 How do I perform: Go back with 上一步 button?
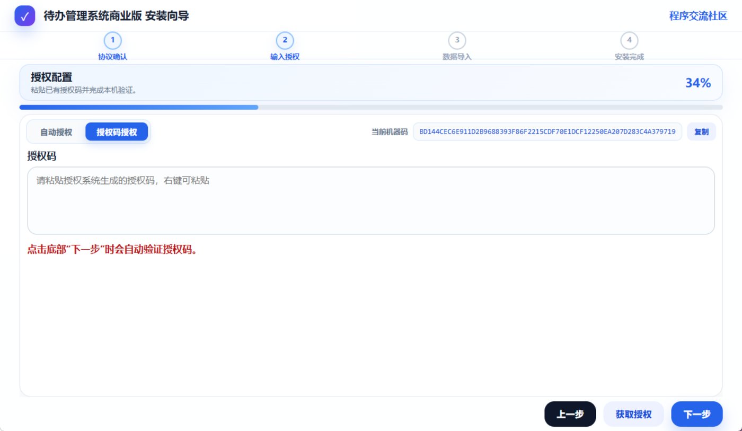[x=570, y=414]
